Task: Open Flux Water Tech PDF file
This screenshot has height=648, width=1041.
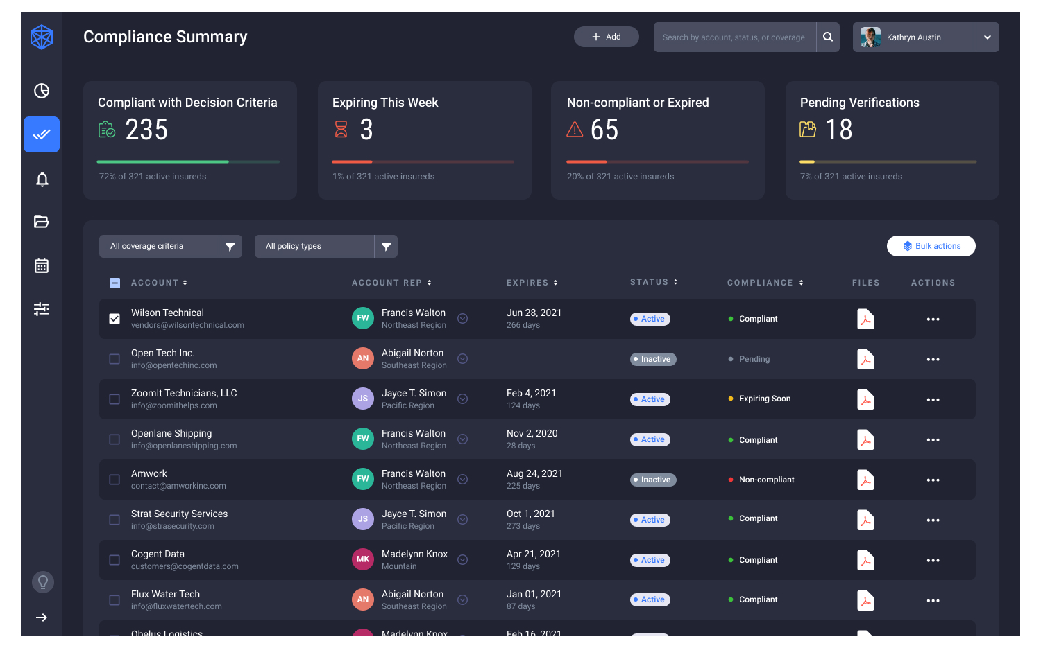Action: [865, 601]
